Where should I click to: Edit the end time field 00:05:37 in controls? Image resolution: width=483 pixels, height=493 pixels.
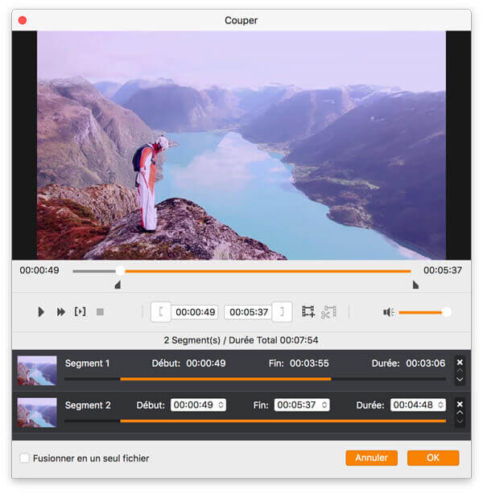[248, 312]
